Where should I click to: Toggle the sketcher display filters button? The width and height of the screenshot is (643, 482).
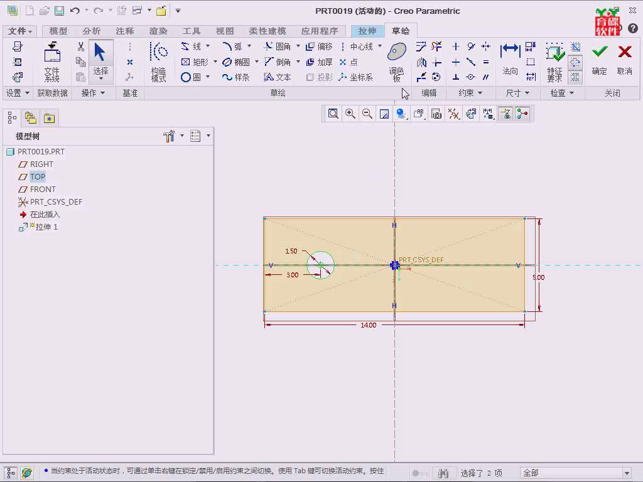tap(489, 114)
